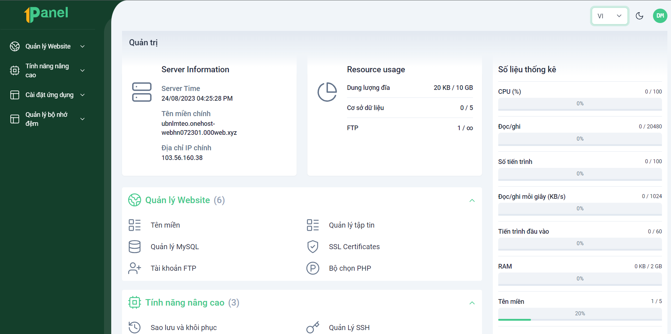The height and width of the screenshot is (334, 671).
Task: Click the list icon next to Quản lý tập tin
Action: click(x=313, y=225)
